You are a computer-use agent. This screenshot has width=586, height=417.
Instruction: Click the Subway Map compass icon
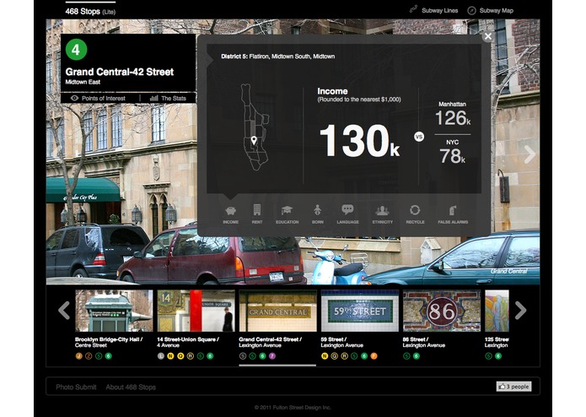click(471, 10)
